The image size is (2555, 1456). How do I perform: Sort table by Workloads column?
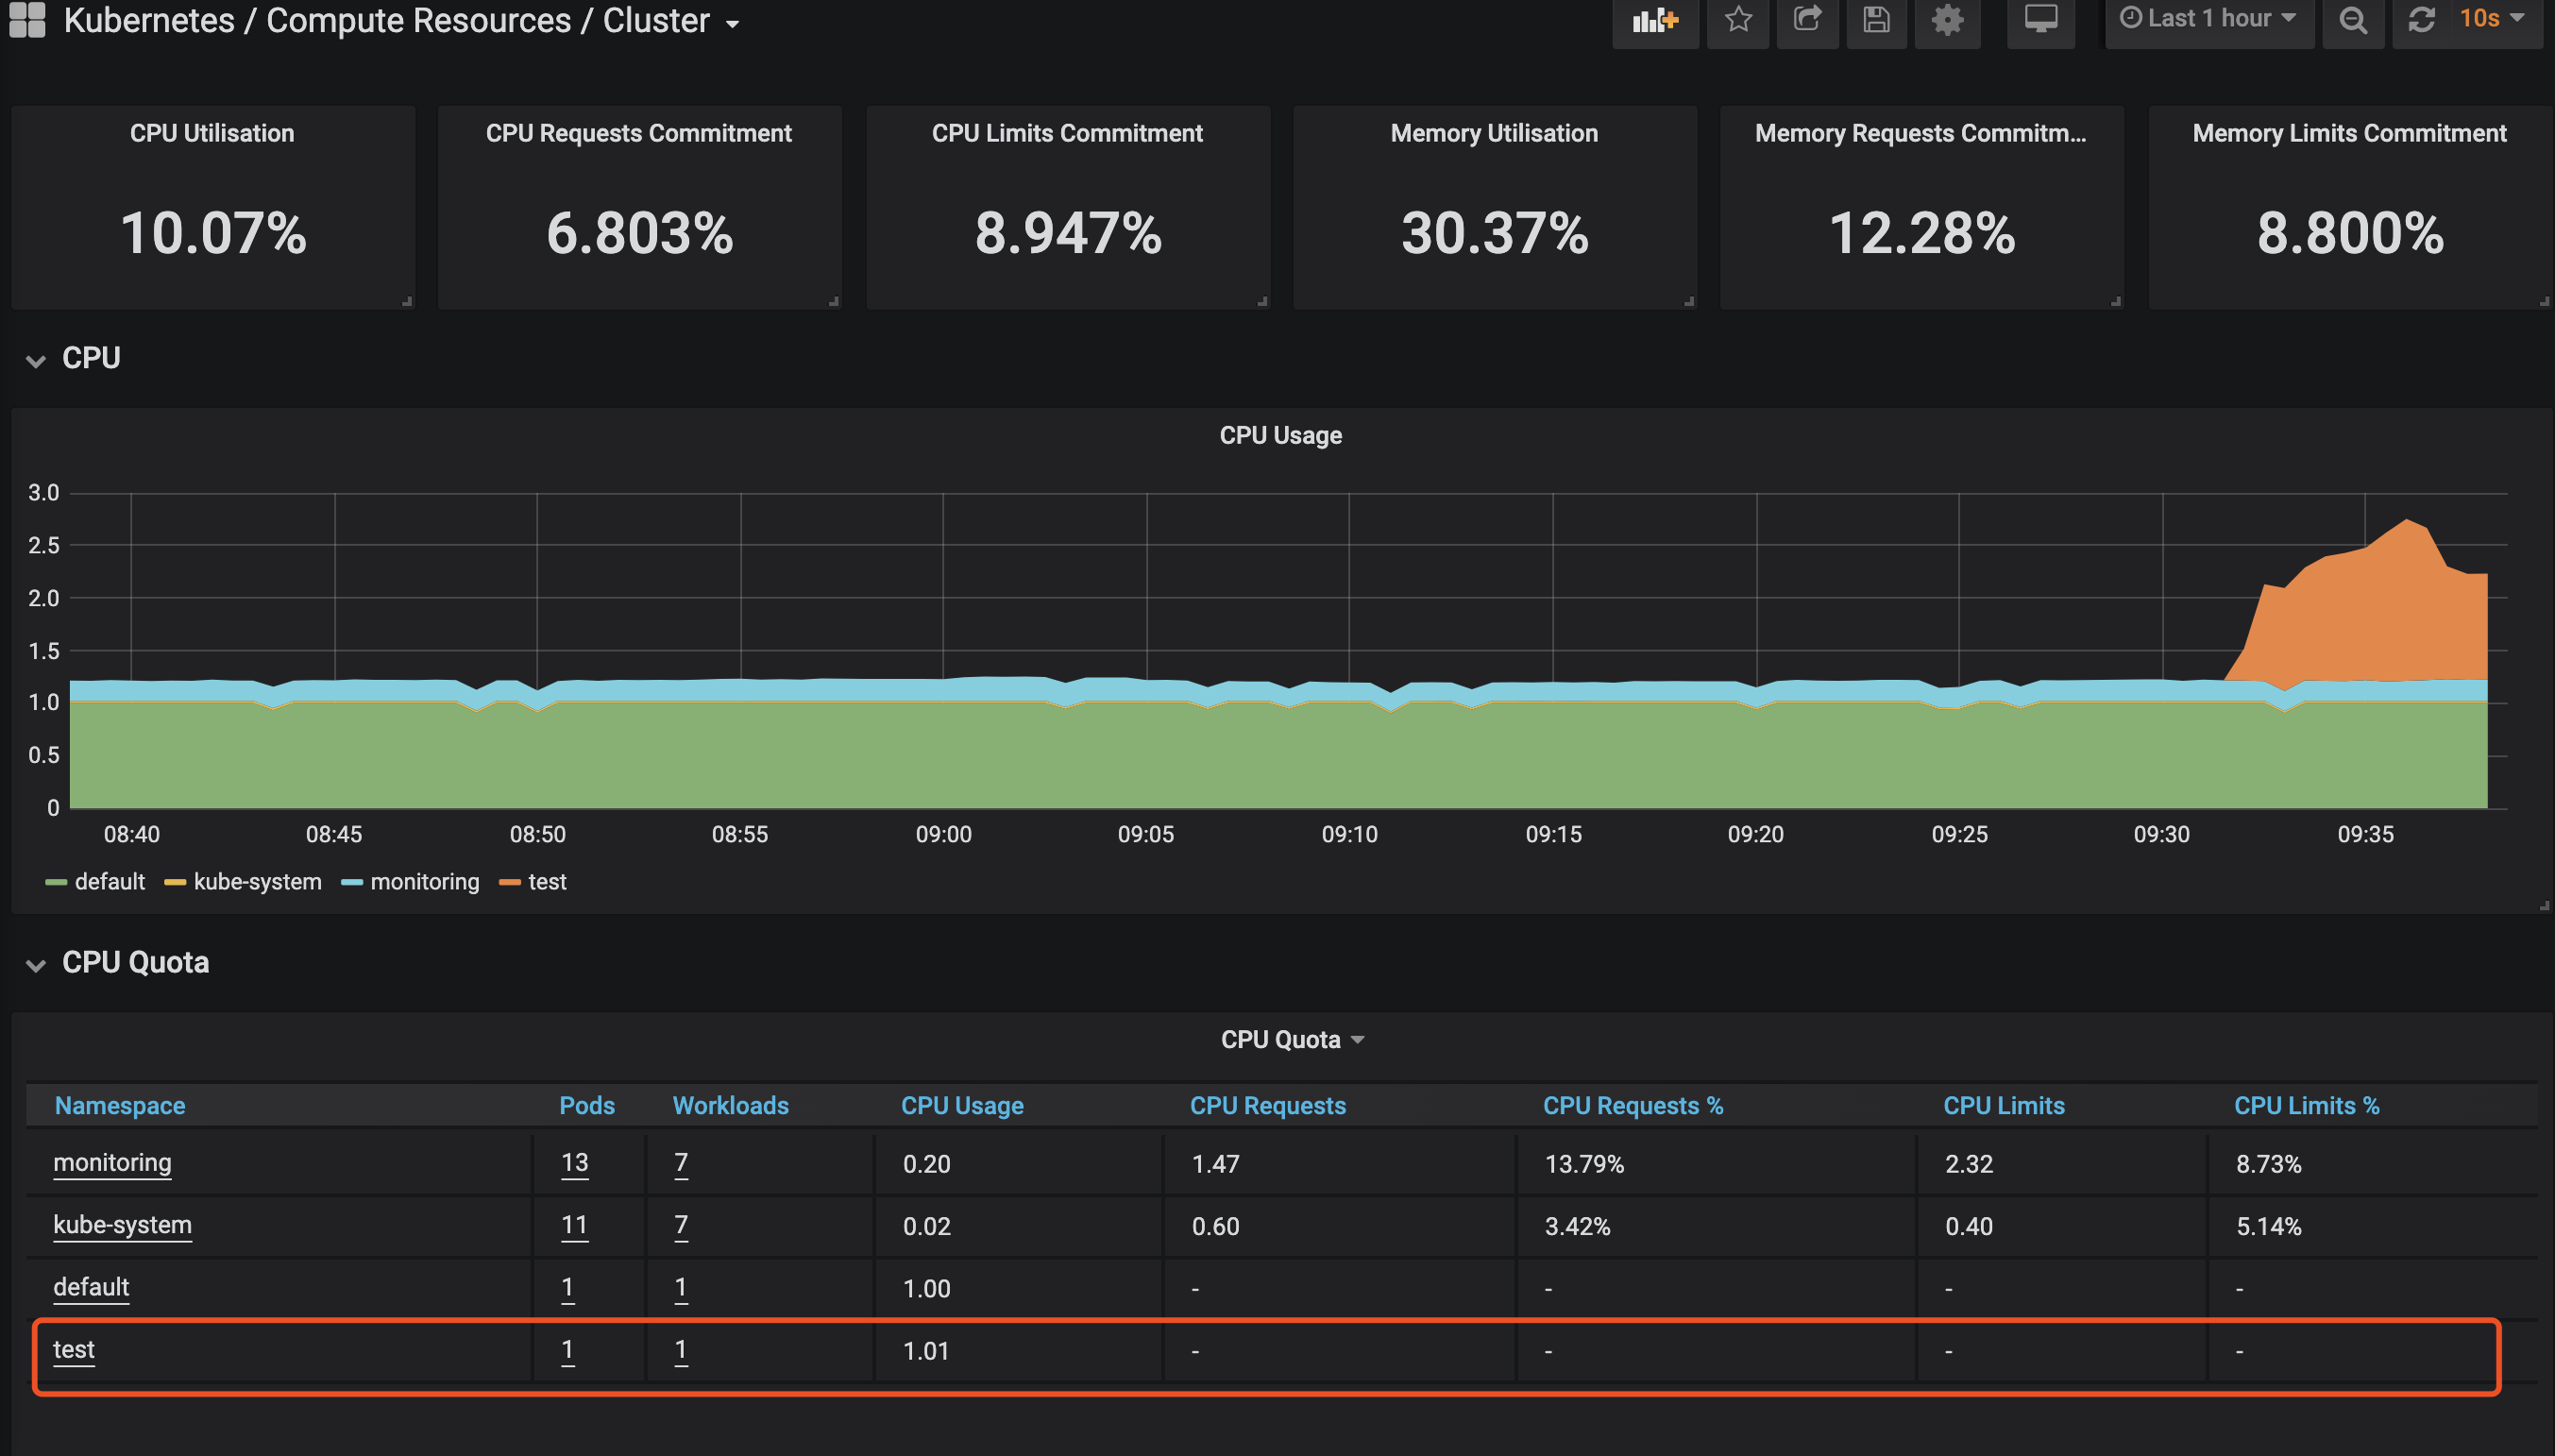point(731,1106)
